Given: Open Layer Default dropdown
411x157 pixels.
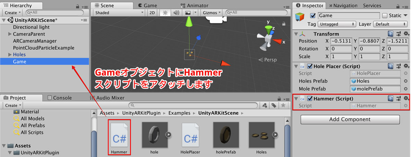Looking at the screenshot, I should point(390,24).
